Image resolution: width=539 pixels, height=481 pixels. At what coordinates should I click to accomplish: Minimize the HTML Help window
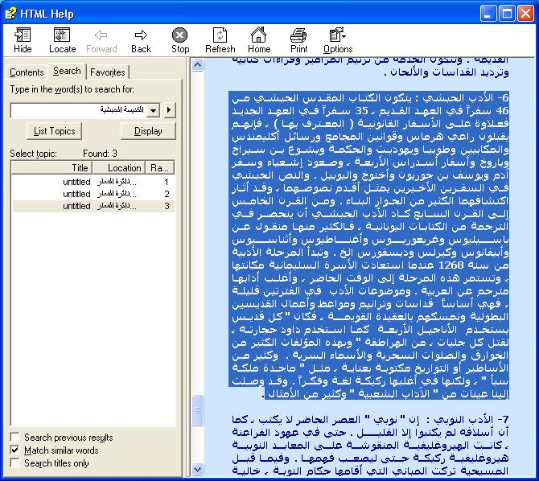(x=488, y=14)
